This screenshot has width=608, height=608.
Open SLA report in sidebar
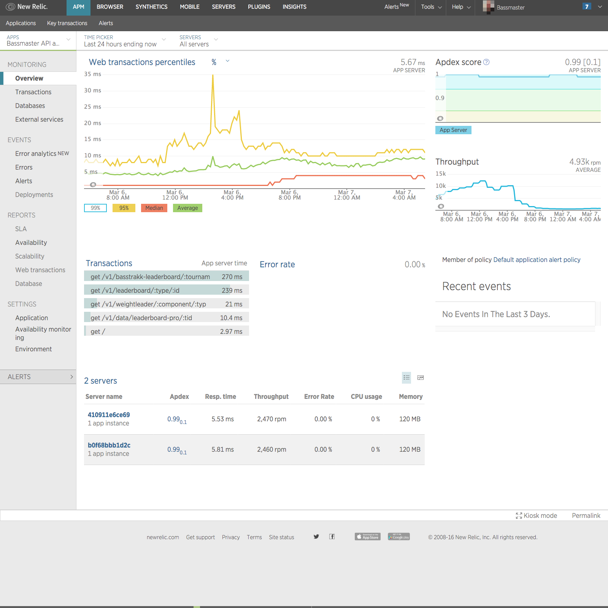(21, 229)
